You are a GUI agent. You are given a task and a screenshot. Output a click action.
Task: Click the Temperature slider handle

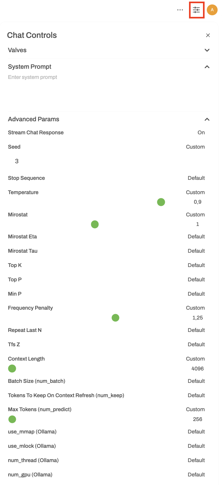point(161,202)
